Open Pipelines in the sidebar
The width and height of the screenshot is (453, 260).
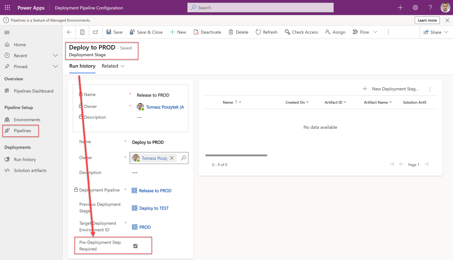[x=22, y=131]
